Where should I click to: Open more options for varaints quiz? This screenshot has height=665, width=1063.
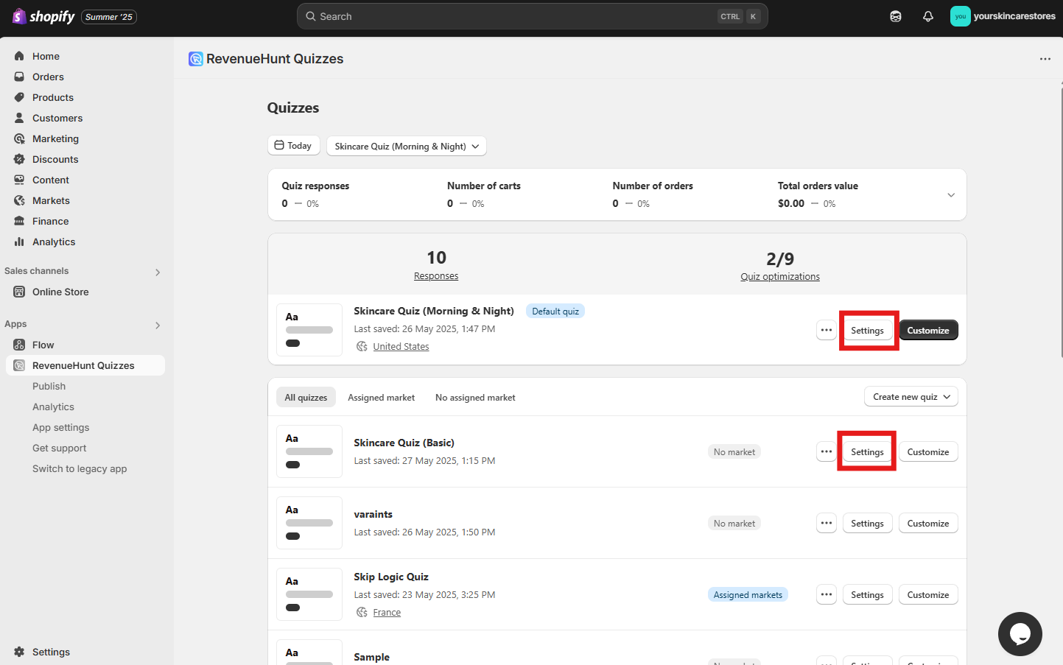(827, 523)
